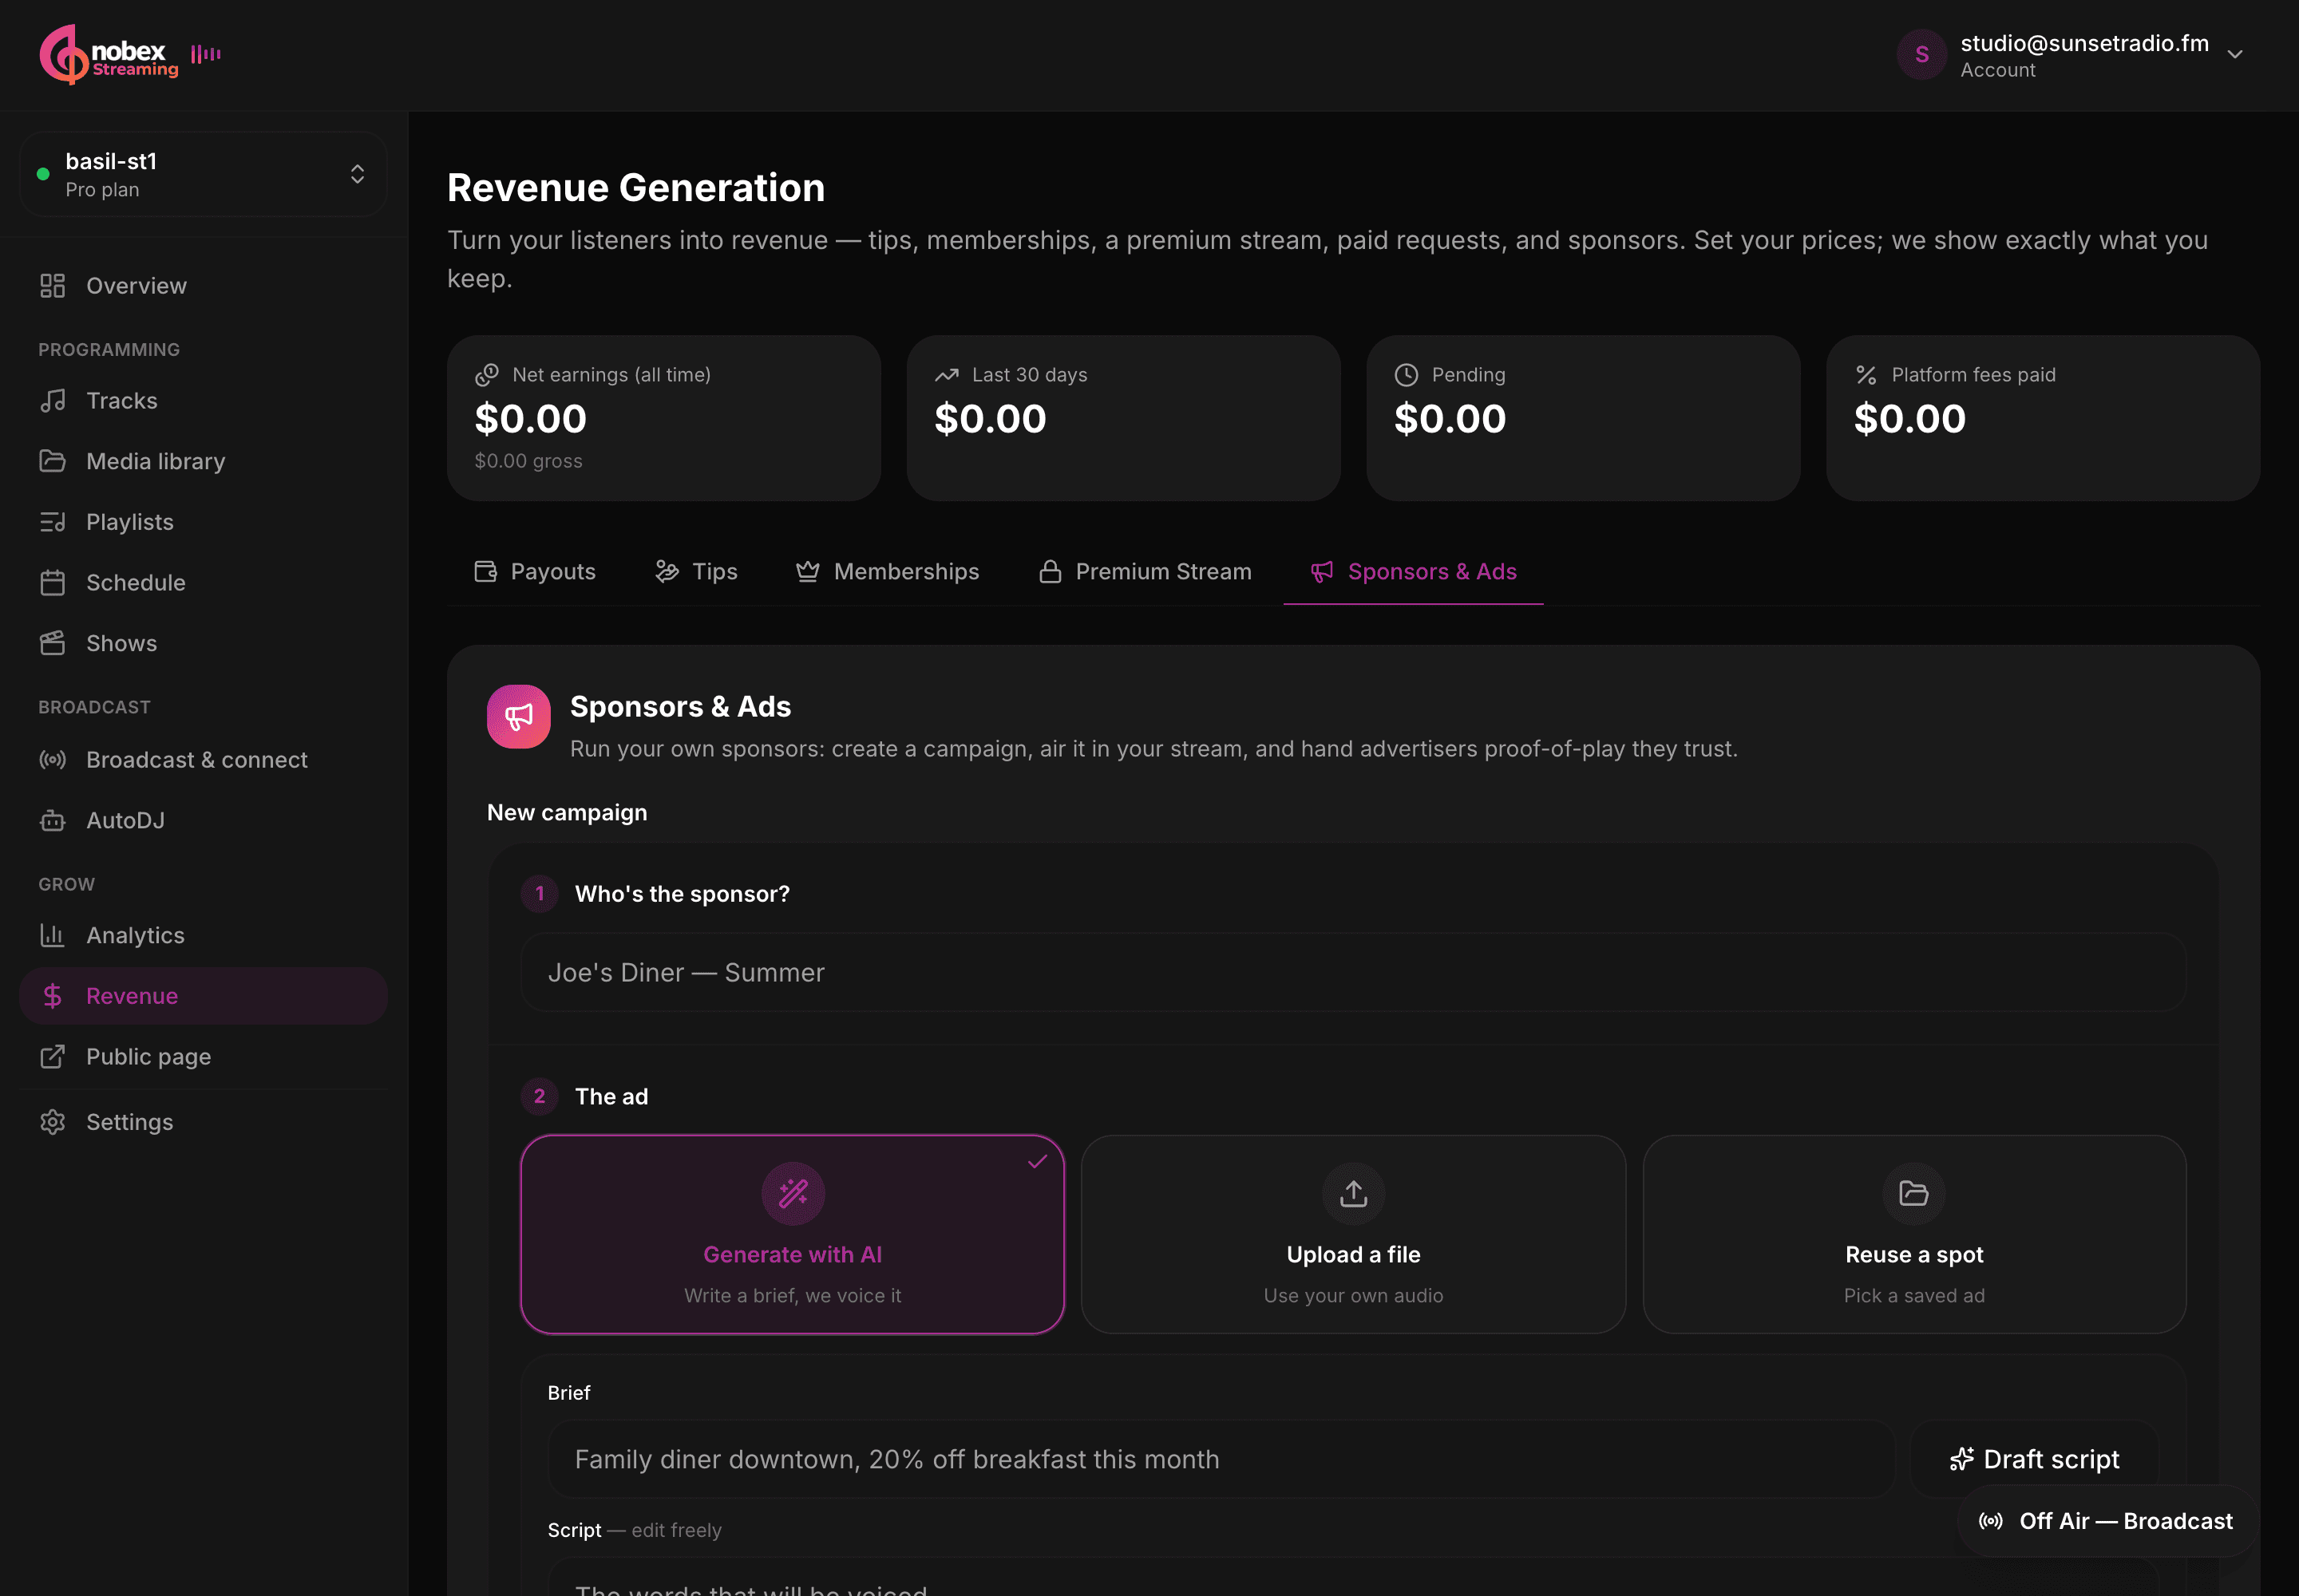The height and width of the screenshot is (1596, 2299).
Task: Open Tracks from the sidebar
Action: coord(204,401)
